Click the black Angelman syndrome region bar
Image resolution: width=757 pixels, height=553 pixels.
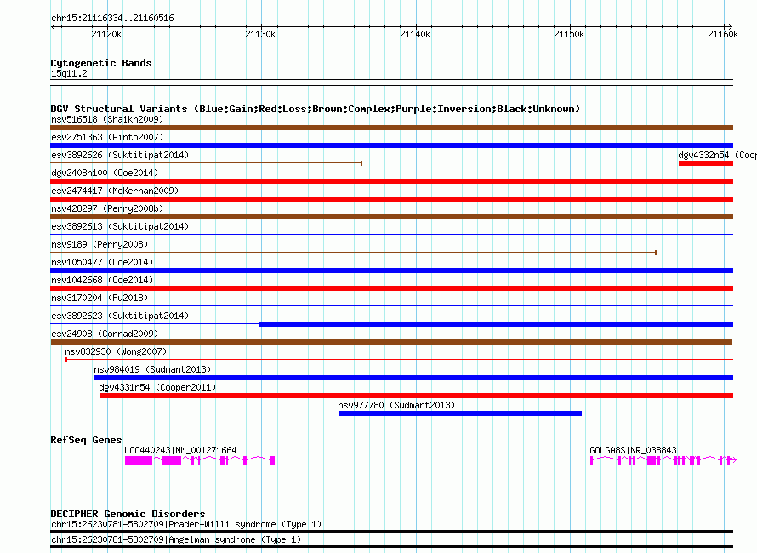tap(391, 546)
